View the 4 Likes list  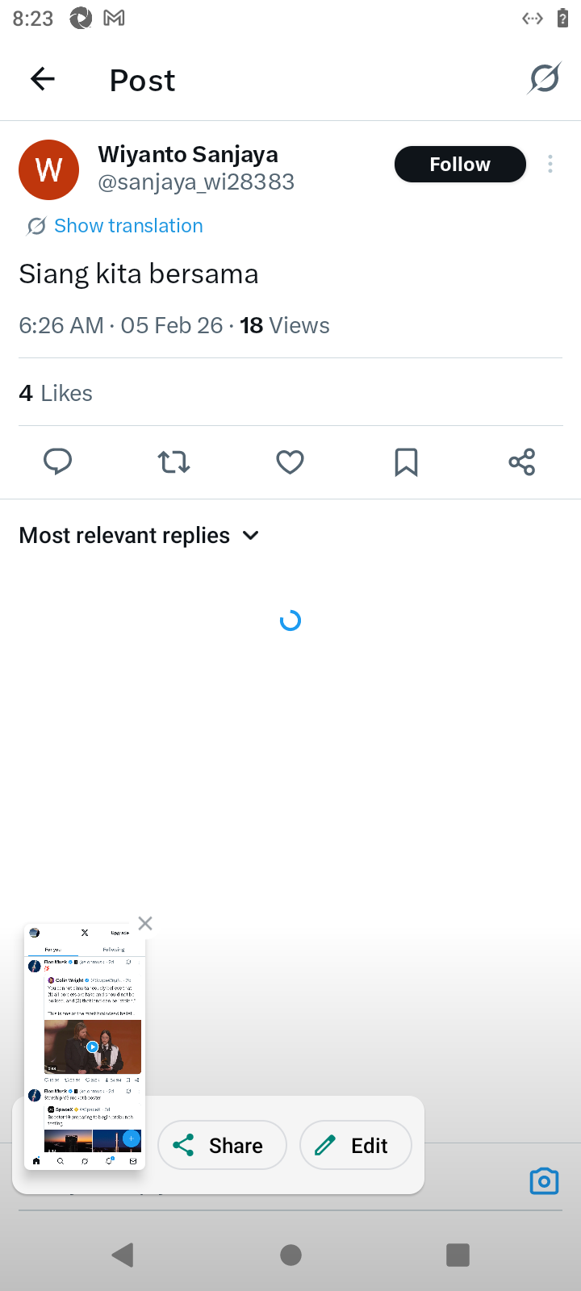click(x=56, y=394)
